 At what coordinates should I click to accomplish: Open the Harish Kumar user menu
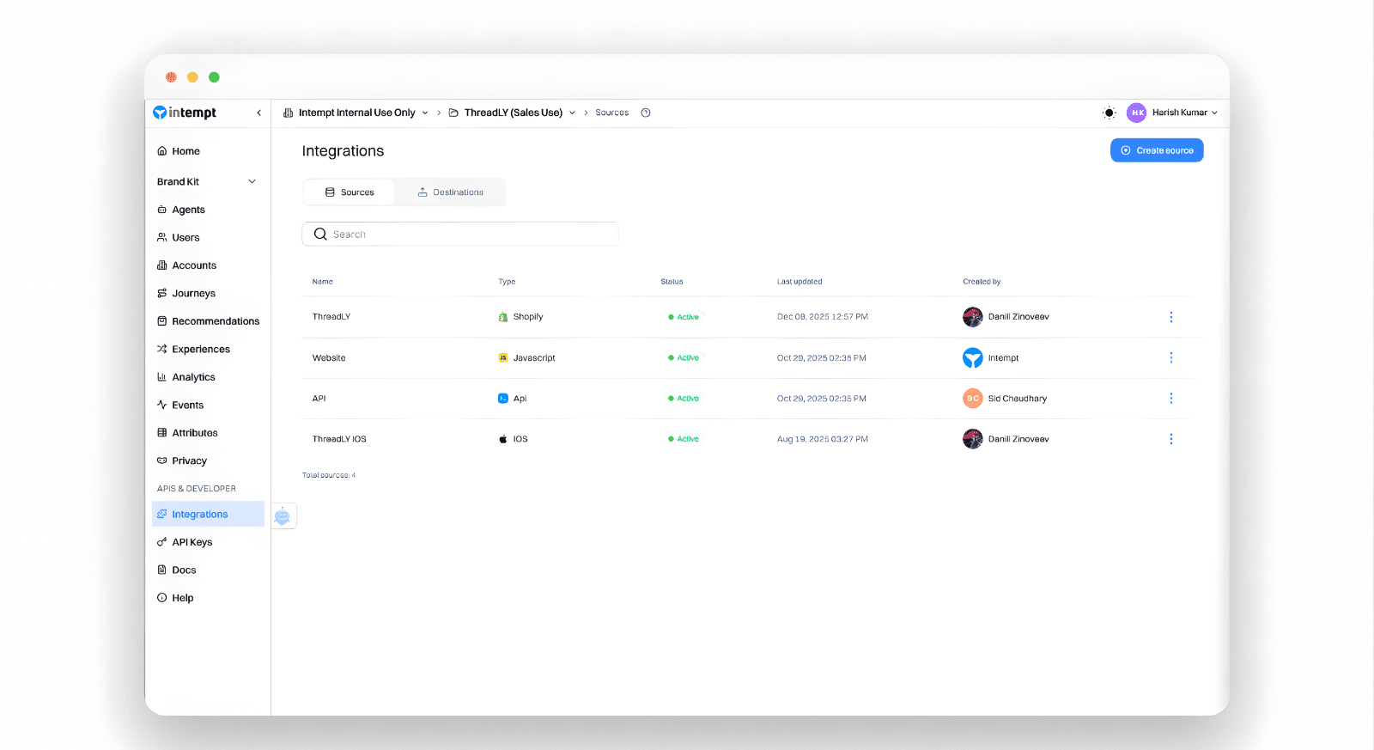click(1173, 113)
